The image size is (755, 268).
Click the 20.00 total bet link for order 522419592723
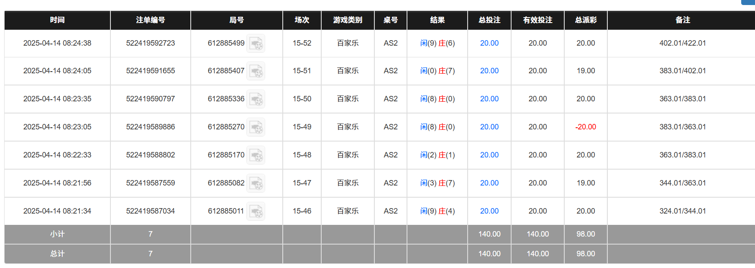(489, 43)
